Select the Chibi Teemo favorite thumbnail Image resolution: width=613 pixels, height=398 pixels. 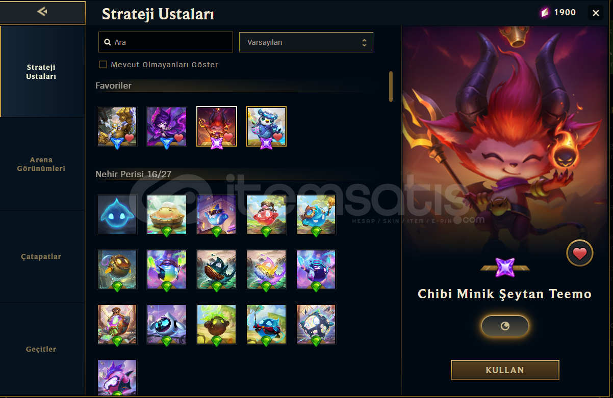tap(217, 126)
